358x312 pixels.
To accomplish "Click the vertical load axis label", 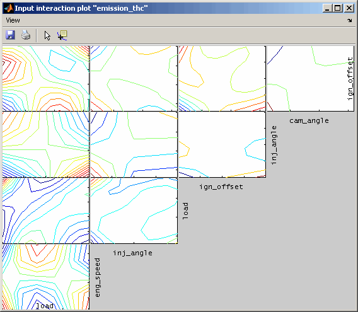I will coord(186,211).
